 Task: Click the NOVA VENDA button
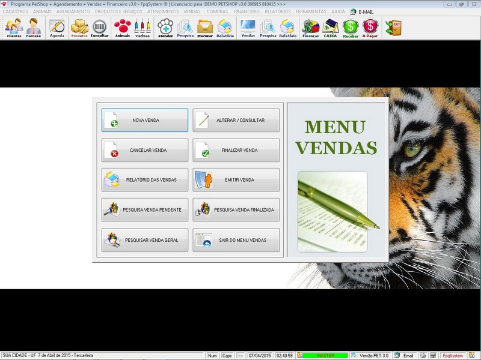[145, 120]
